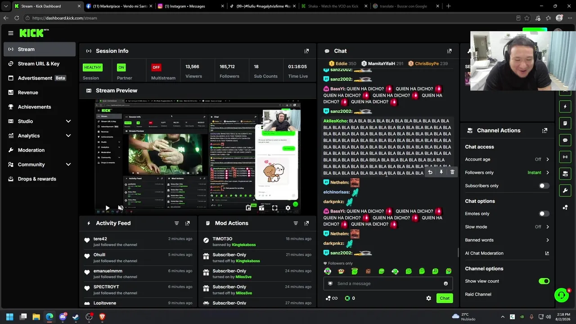The height and width of the screenshot is (324, 576).
Task: Pin the AkilesKcho chat message
Action: click(441, 172)
